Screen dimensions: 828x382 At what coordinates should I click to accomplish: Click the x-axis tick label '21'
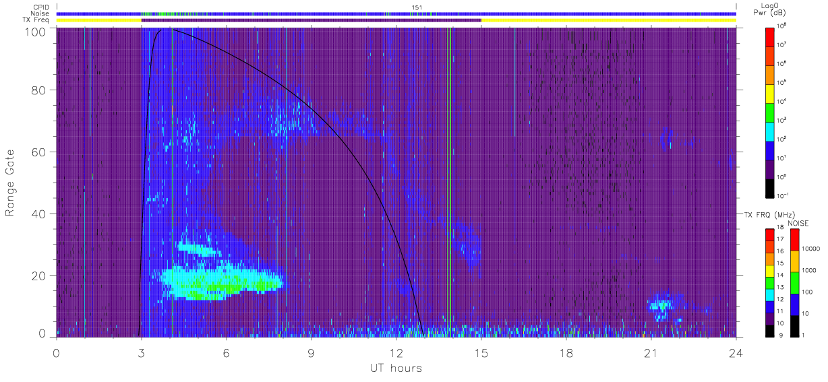pos(651,352)
